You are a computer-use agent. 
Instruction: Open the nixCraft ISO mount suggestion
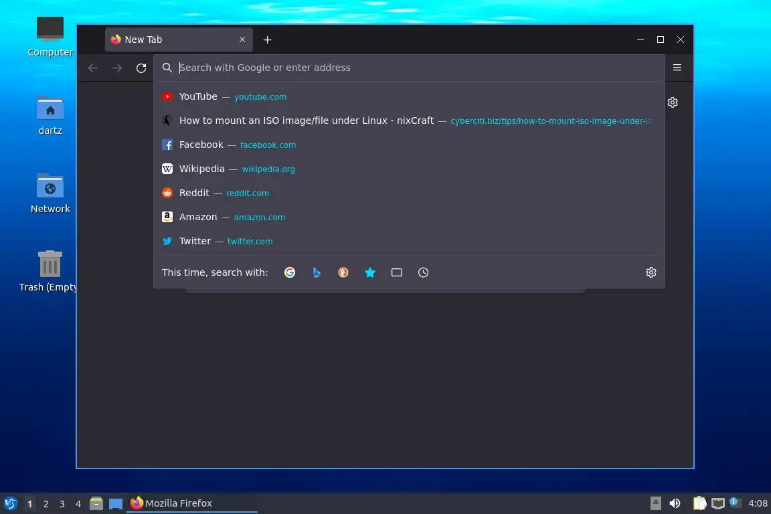click(x=409, y=120)
